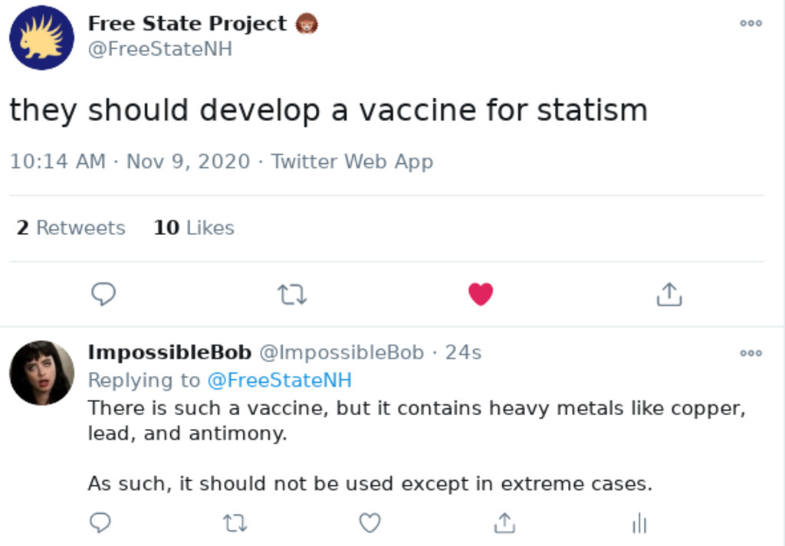The image size is (785, 546).
Task: Share ImpossibleBob's reply
Action: click(504, 523)
